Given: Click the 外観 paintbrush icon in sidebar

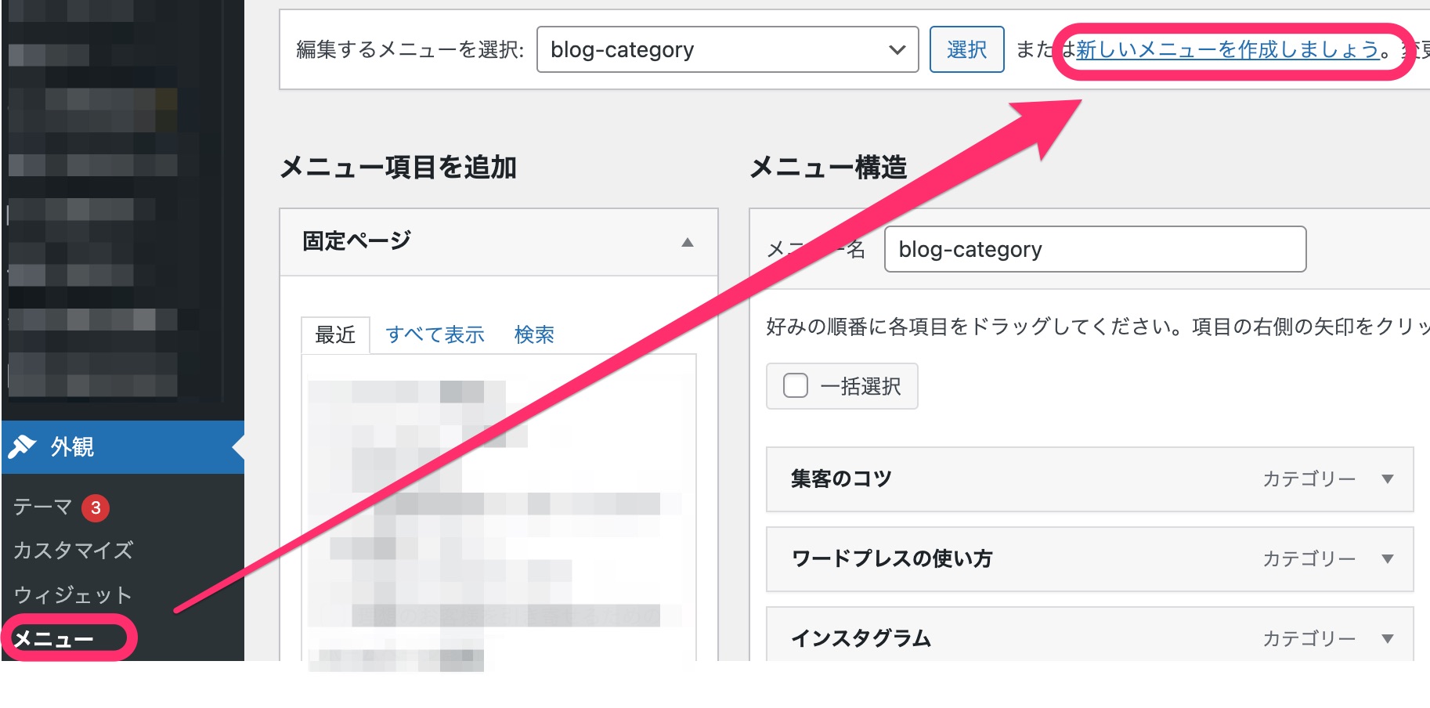Looking at the screenshot, I should [x=22, y=446].
